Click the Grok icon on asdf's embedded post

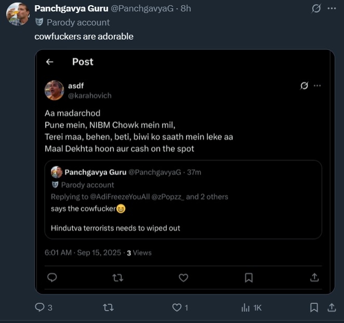click(x=305, y=86)
